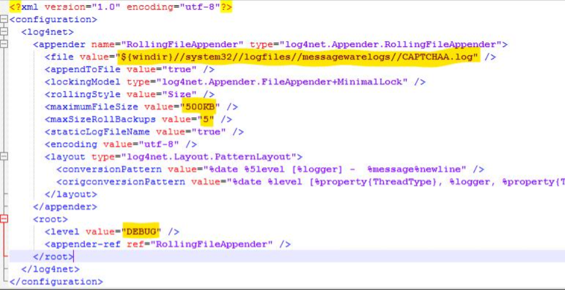Click rollingStyle value "Size"
This screenshot has height=290, width=565.
pyautogui.click(x=180, y=95)
